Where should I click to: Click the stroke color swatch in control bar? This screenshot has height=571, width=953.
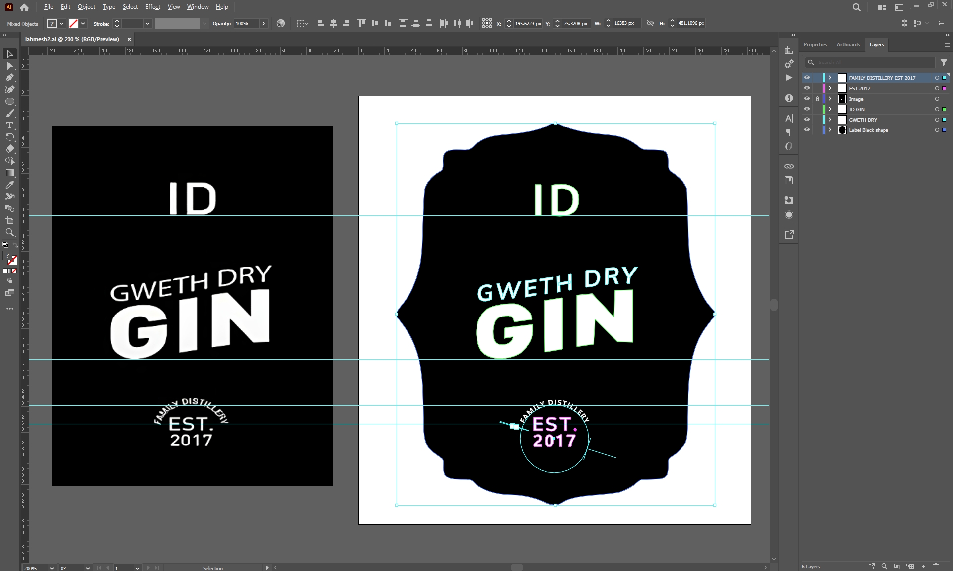73,24
